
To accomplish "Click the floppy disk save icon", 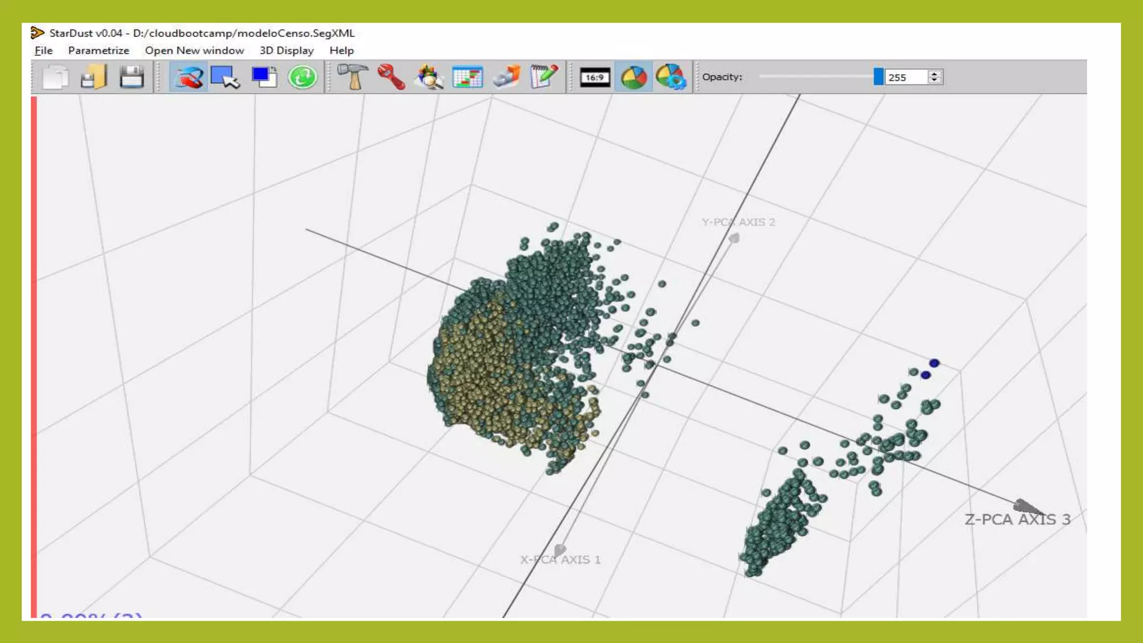I will coord(132,77).
